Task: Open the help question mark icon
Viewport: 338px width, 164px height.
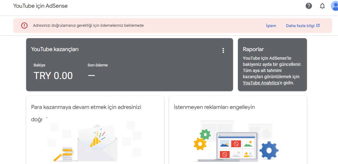Action: [309, 6]
